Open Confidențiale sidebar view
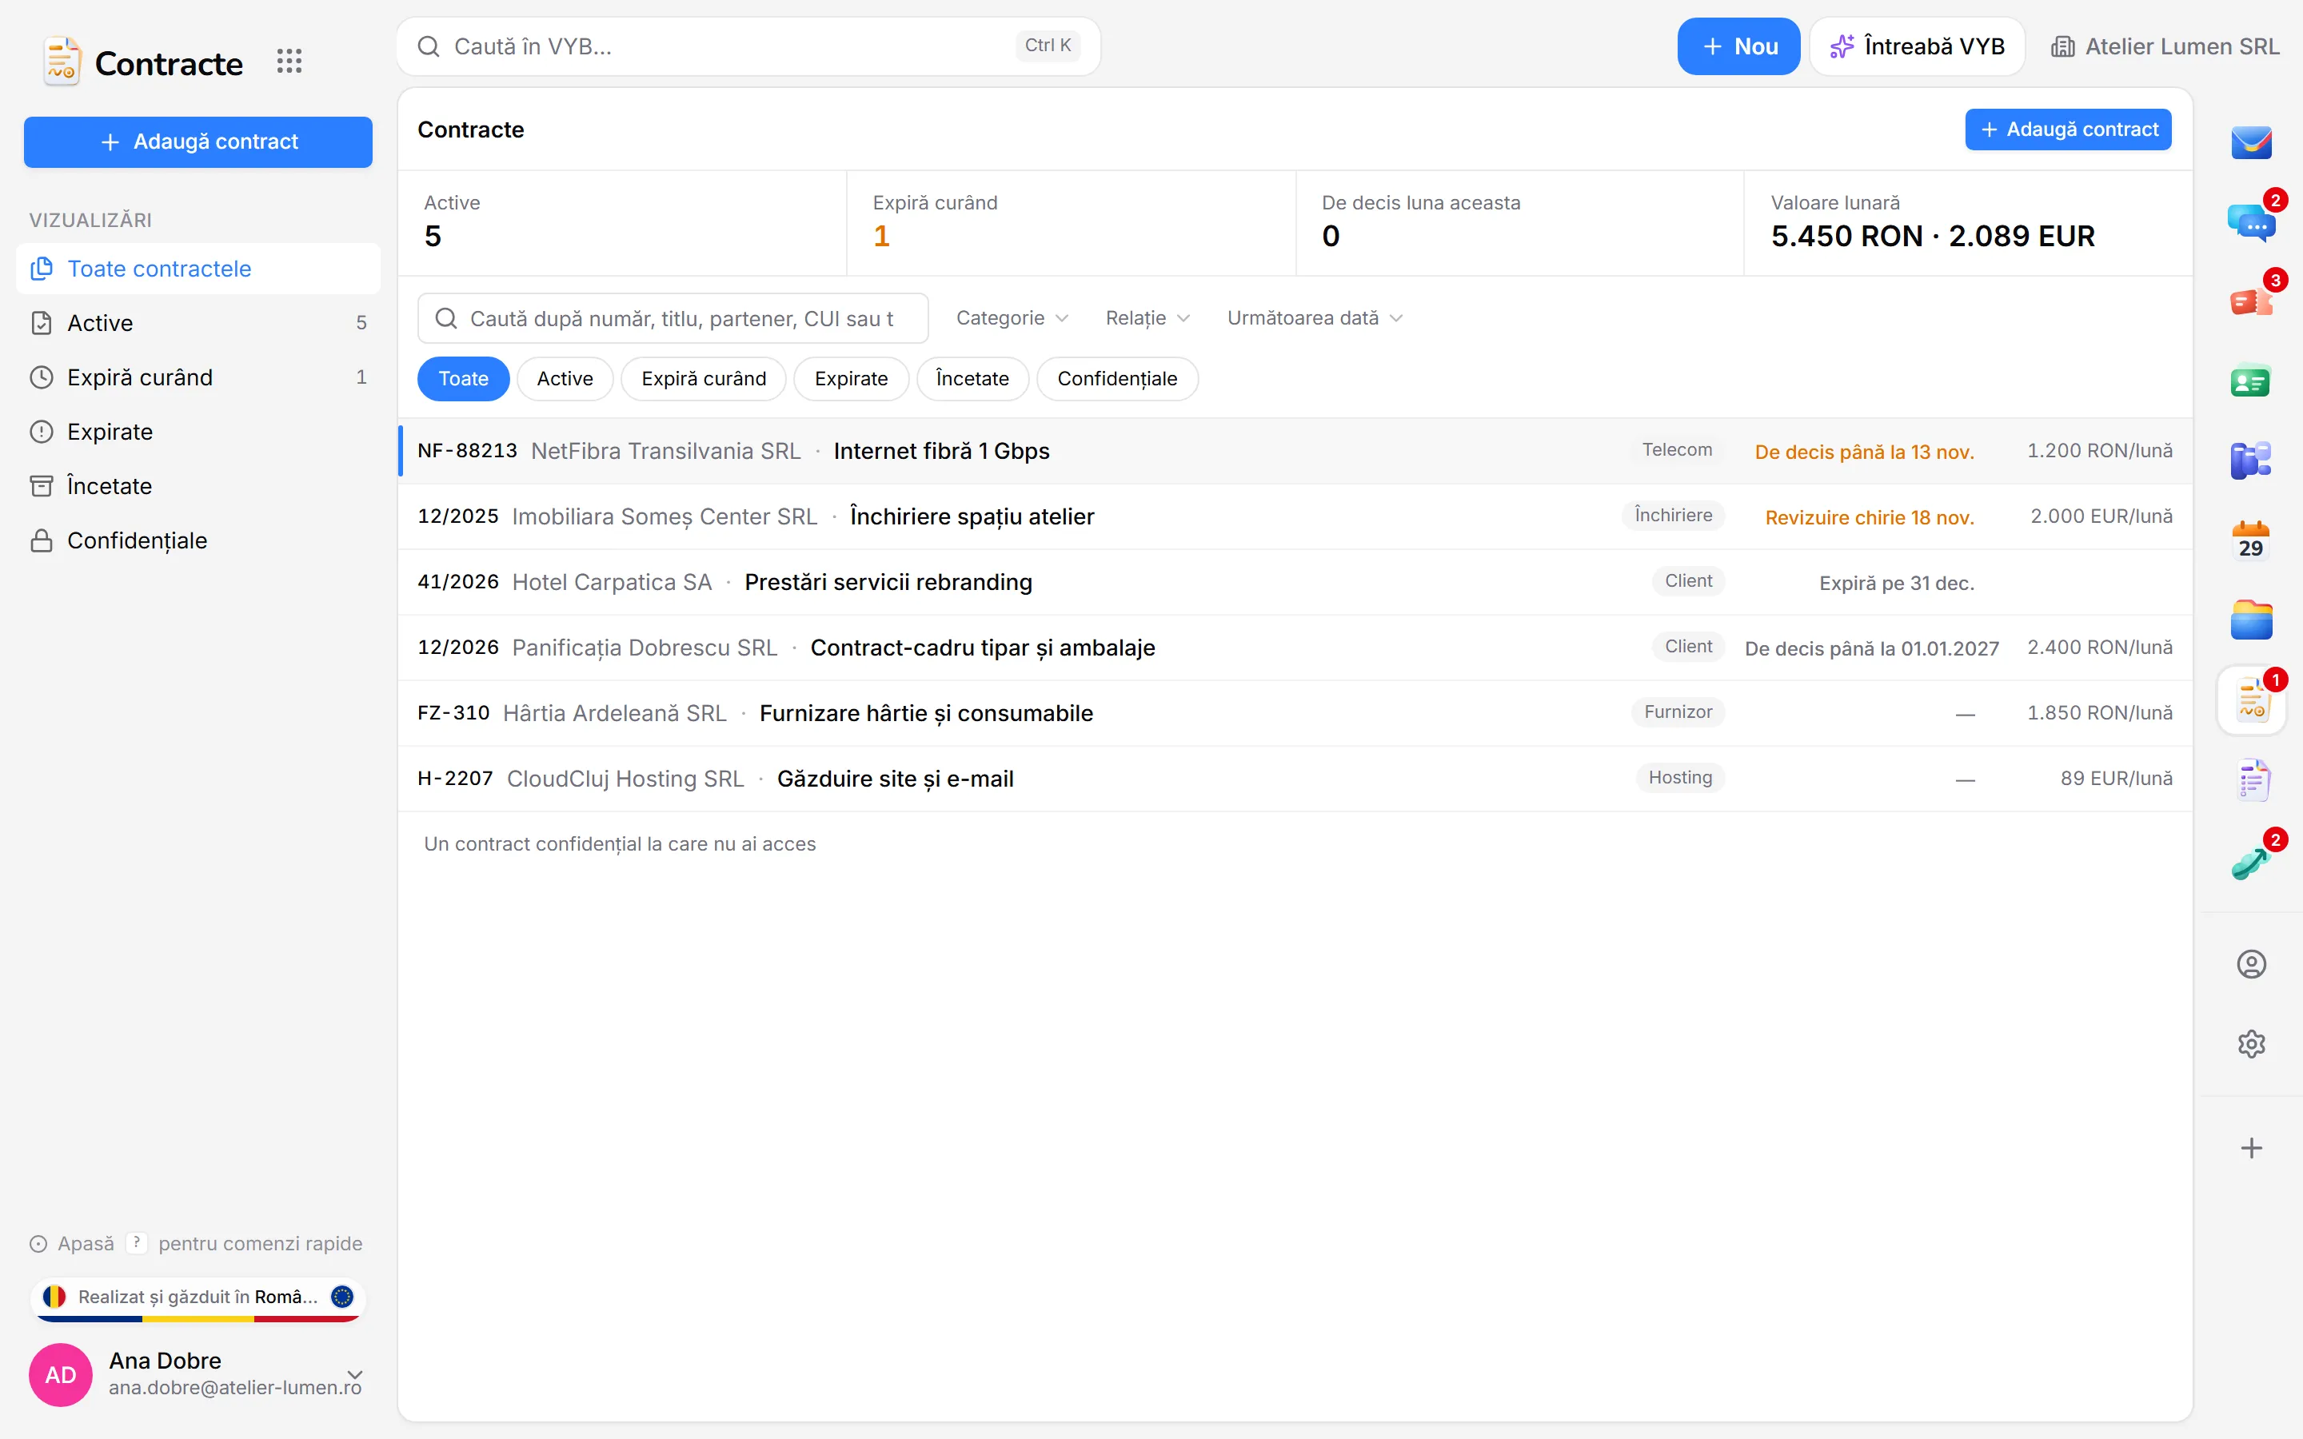 click(198, 540)
